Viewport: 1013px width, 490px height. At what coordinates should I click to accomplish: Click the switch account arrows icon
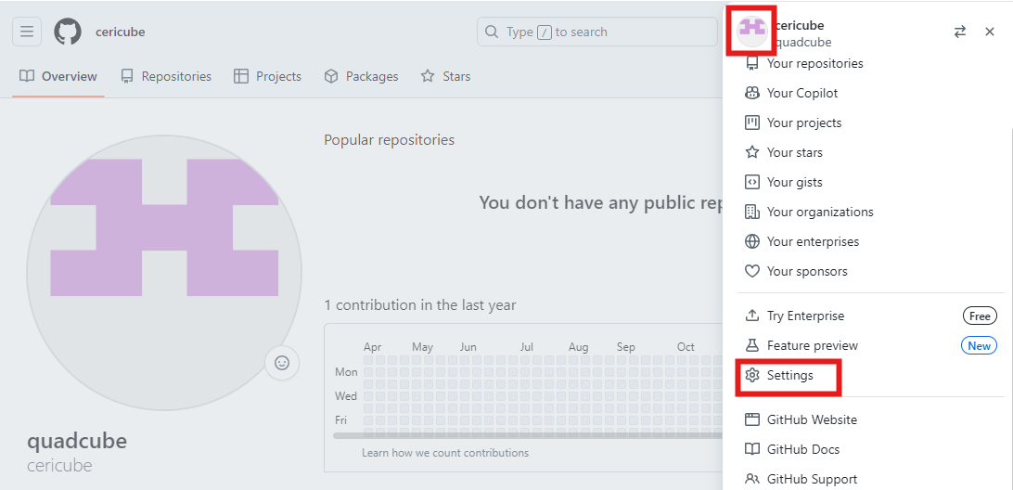(x=960, y=32)
